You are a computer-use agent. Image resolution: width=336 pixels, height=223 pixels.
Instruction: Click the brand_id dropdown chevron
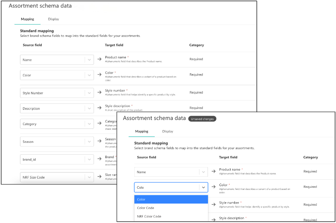coord(89,159)
